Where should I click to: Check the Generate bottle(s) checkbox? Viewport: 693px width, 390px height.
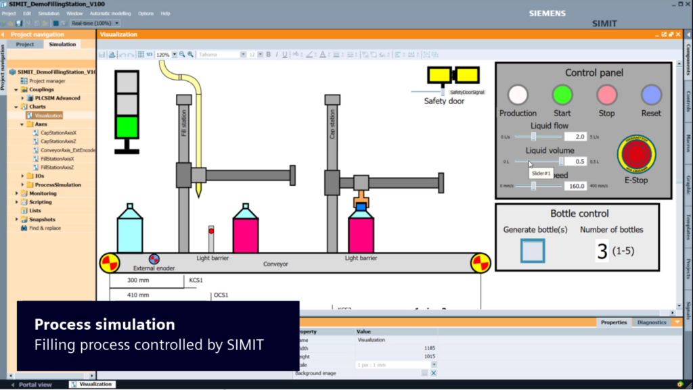(531, 249)
